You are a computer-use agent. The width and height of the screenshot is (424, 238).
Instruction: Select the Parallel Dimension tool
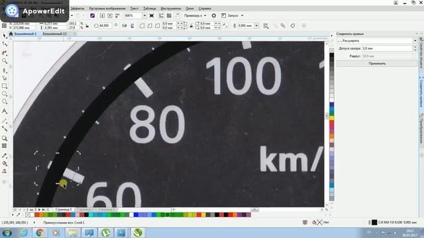[5, 121]
